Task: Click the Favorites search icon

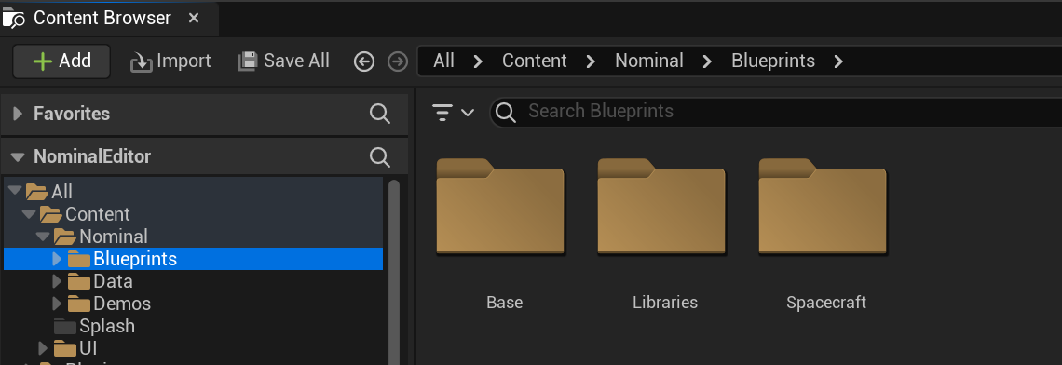Action: click(380, 114)
